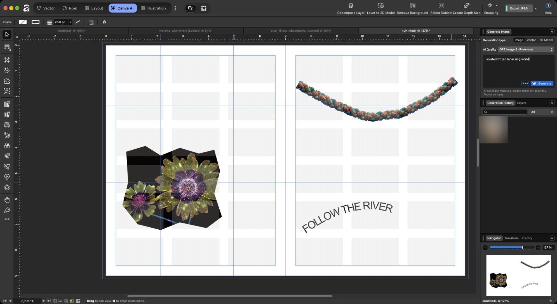
Task: Toggle Snapping magnet on
Action: point(489,6)
